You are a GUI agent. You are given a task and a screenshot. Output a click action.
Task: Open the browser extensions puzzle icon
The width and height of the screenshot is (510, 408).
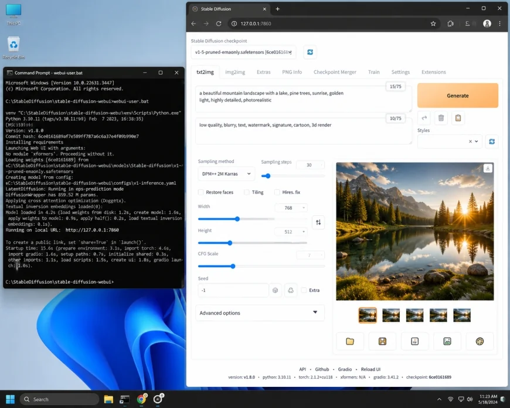tap(450, 23)
